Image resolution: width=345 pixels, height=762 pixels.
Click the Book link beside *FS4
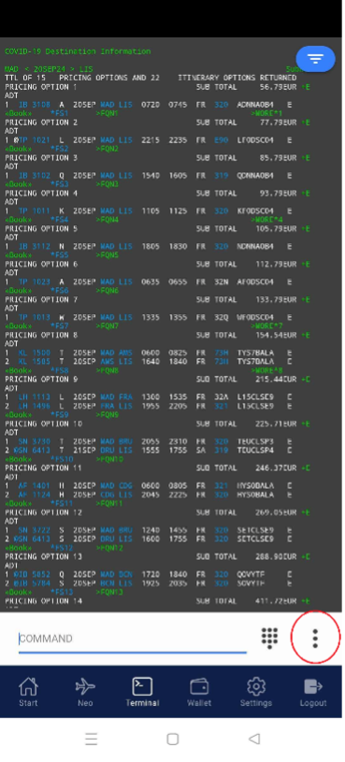[x=19, y=220]
